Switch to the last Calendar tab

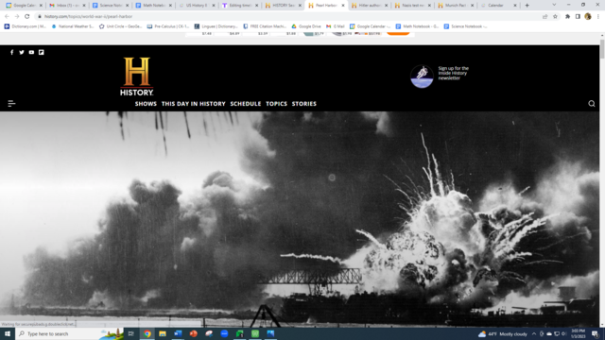coord(499,6)
